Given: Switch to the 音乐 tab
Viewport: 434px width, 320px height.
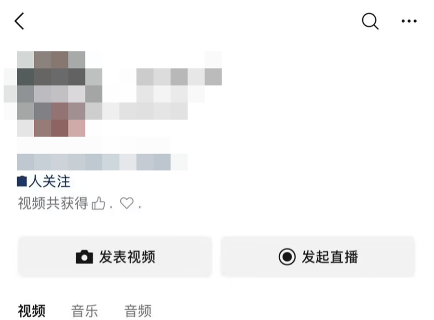Looking at the screenshot, I should point(85,311).
